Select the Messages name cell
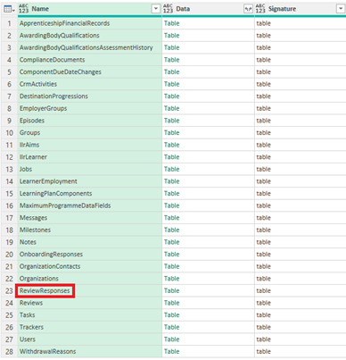Viewport: 346px width, 360px height. 90,218
